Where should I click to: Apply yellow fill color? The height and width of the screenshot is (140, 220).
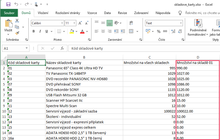coord(72,31)
